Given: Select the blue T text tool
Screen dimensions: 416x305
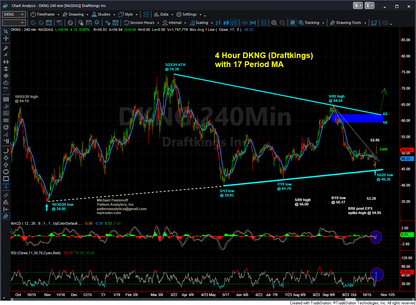Looking at the screenshot, I should coord(6,186).
